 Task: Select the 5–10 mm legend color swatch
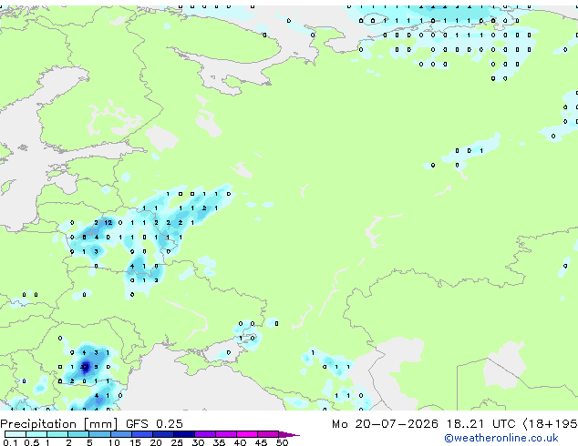point(99,434)
